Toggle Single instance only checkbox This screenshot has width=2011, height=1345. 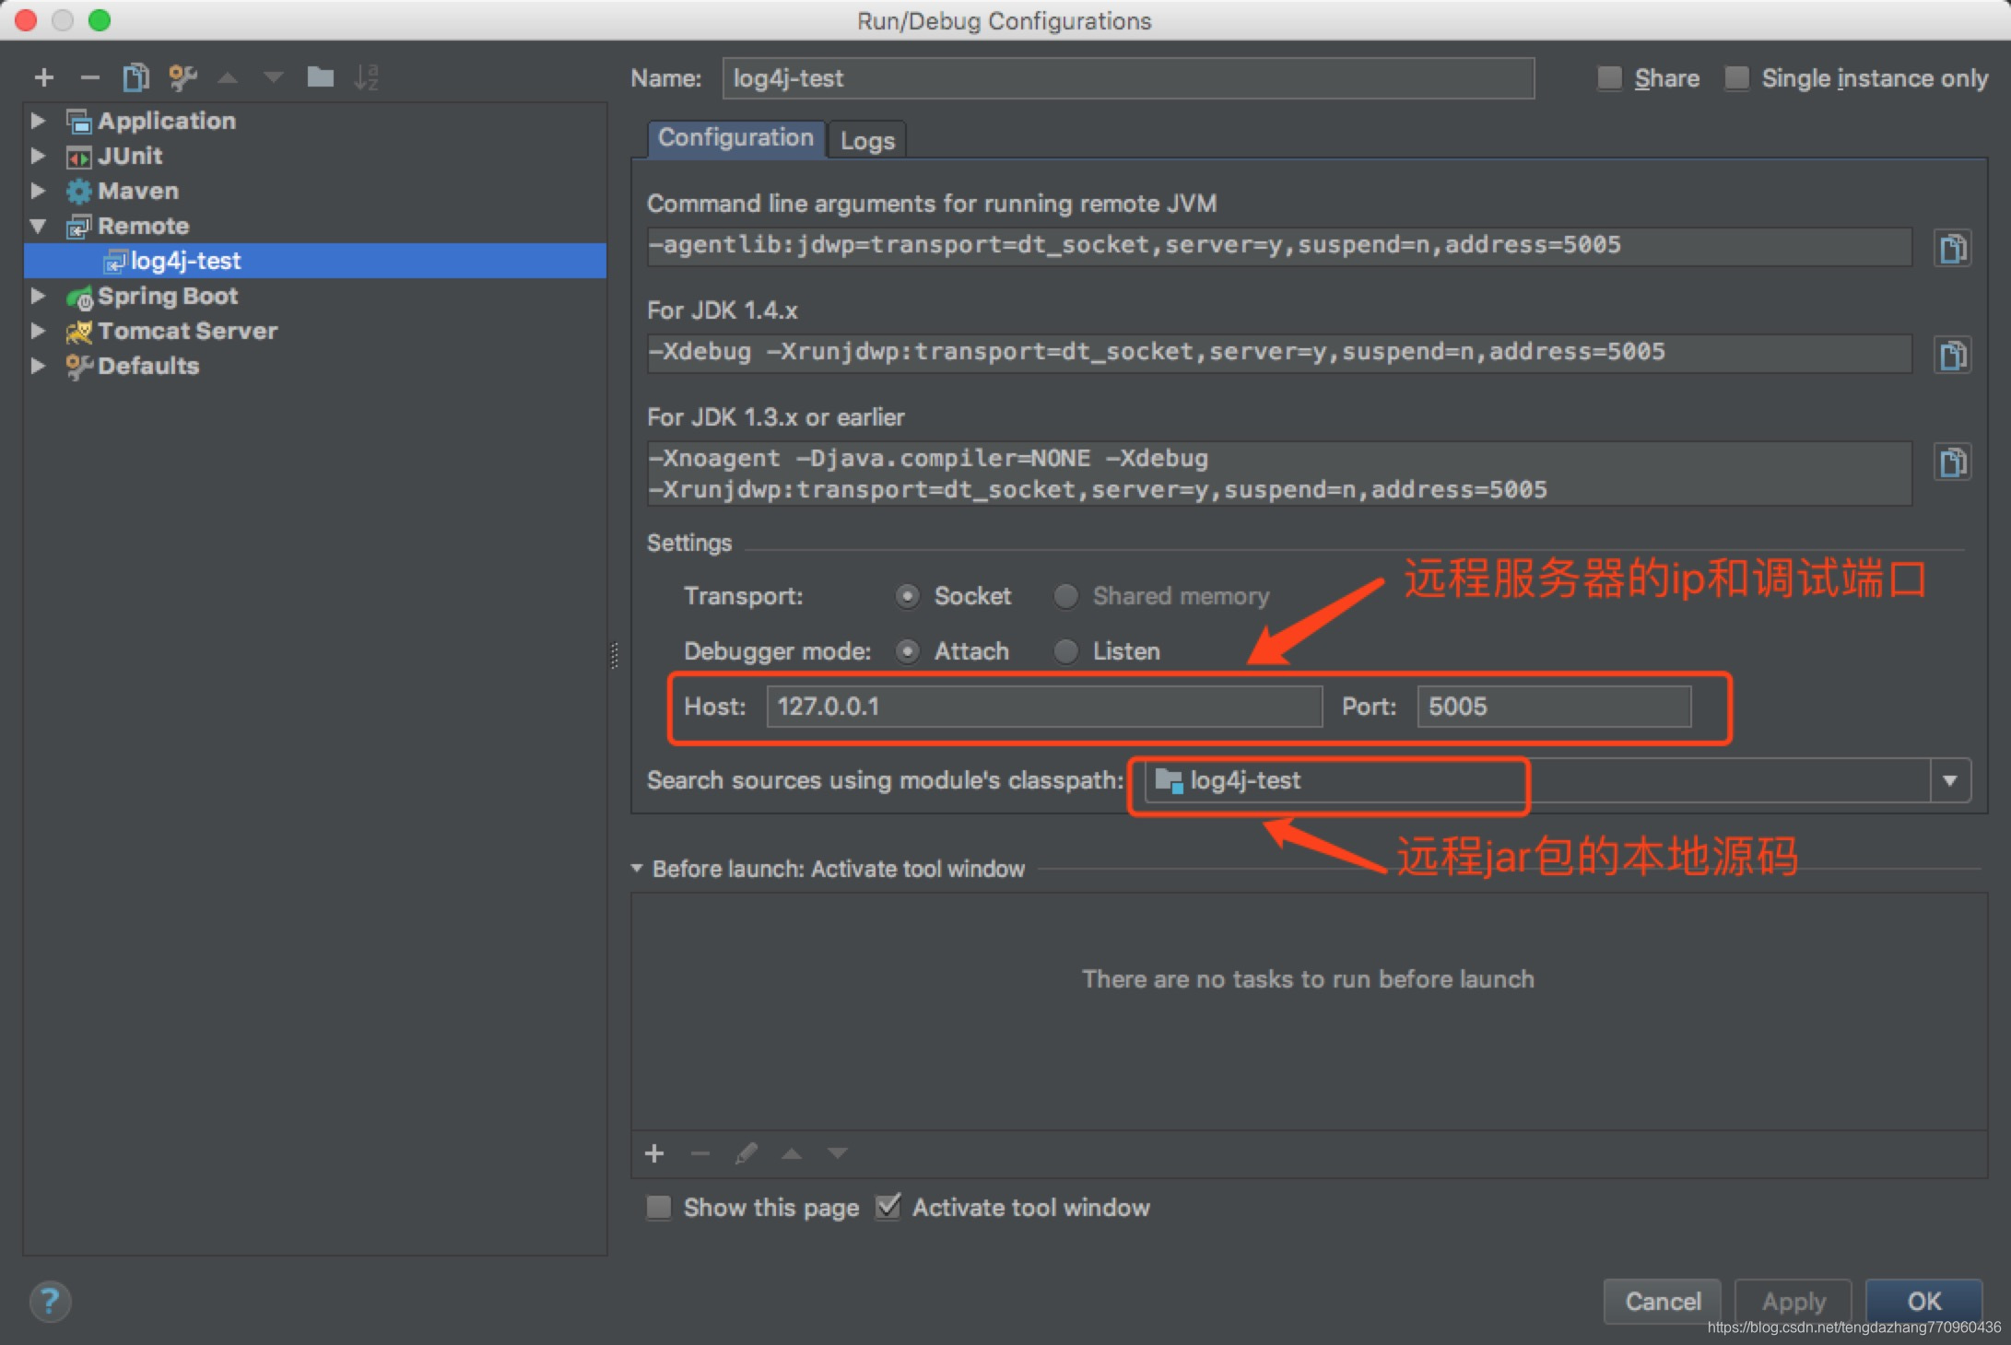(1736, 78)
